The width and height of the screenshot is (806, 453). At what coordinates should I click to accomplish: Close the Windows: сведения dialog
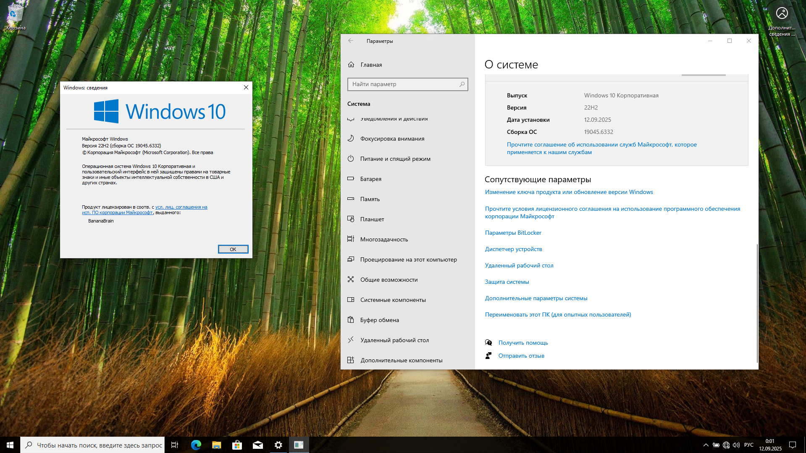click(246, 87)
